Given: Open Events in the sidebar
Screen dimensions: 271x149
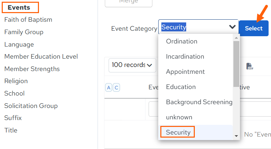Looking at the screenshot, I should click(x=19, y=8).
